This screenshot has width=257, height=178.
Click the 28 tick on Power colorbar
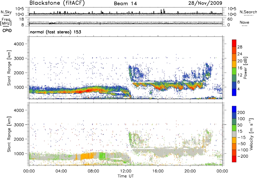pos(240,47)
